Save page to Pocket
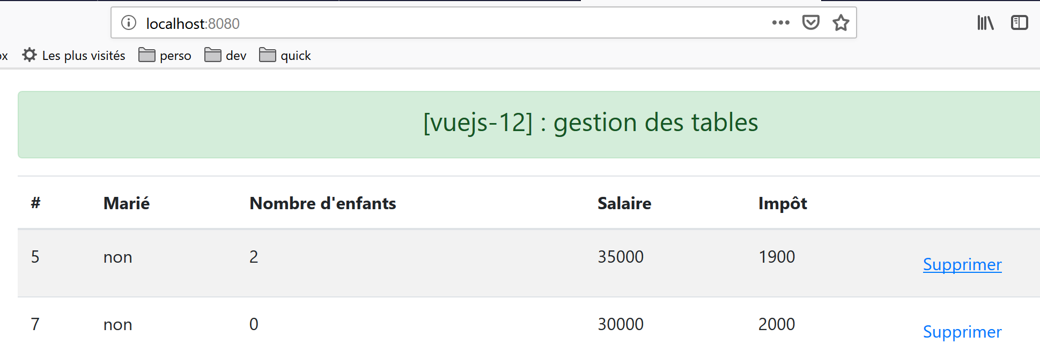Screen dimensions: 1040x359 click(810, 22)
